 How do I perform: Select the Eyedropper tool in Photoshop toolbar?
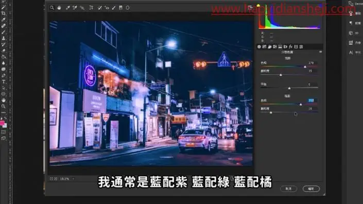click(x=4, y=20)
